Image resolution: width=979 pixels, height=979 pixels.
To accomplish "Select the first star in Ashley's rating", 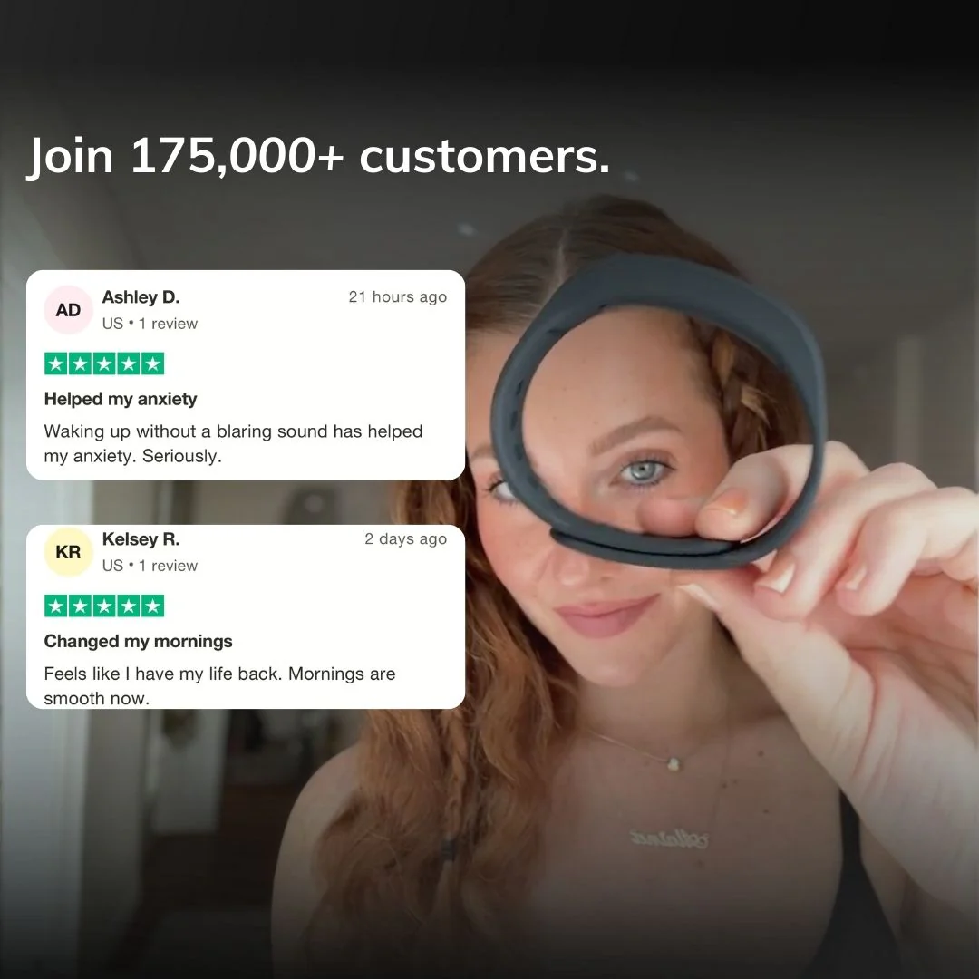I will (56, 364).
